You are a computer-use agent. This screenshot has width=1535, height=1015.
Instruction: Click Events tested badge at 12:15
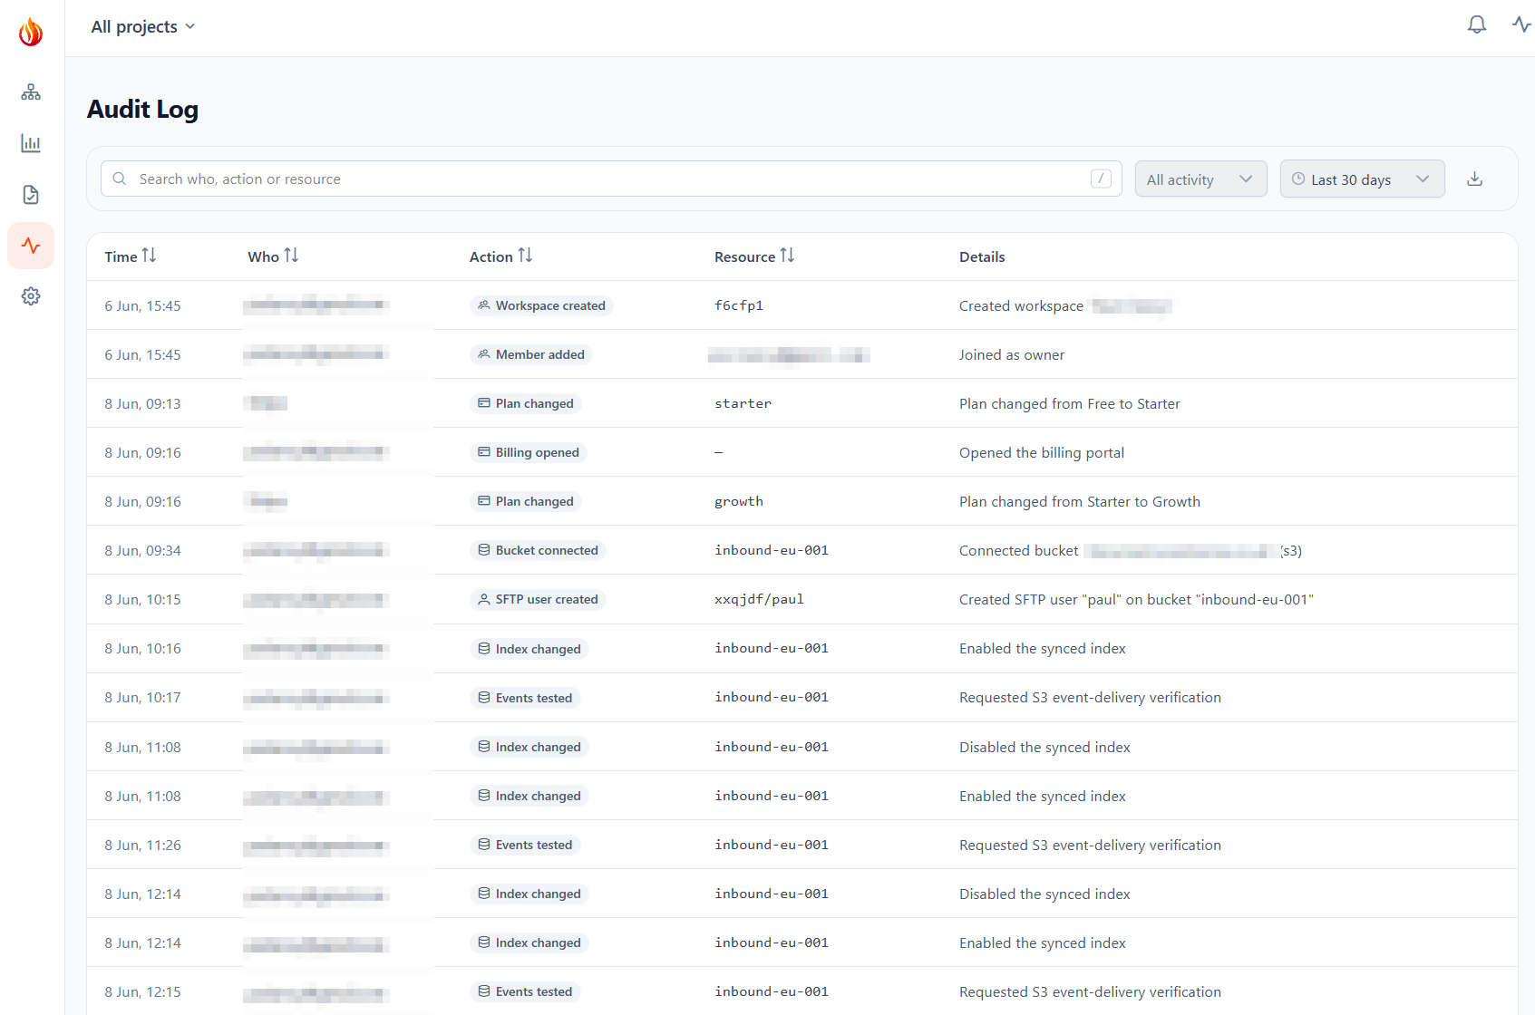pyautogui.click(x=525, y=991)
